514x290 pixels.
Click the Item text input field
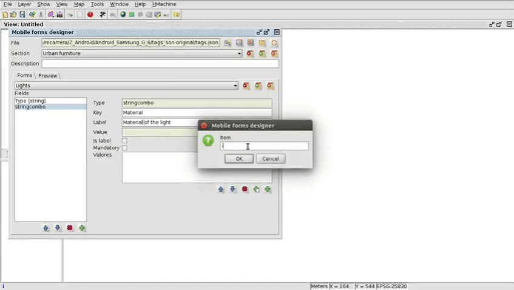[264, 146]
